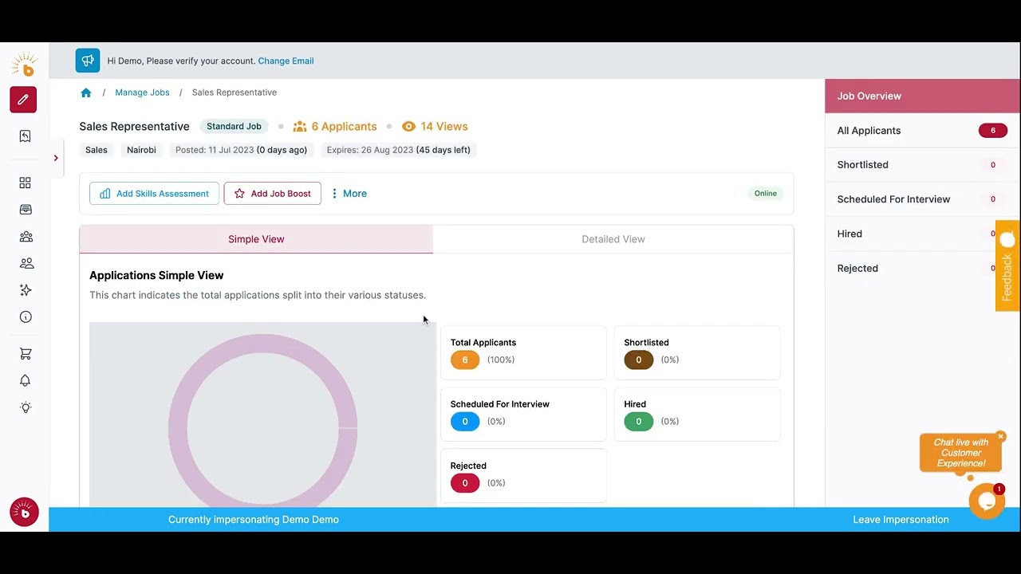Click the green Hired count badge
The image size is (1021, 574).
(638, 422)
